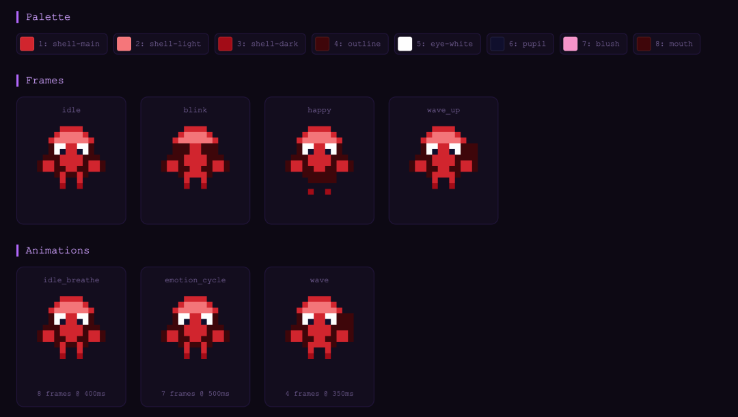Select the eye-white palette swatch
This screenshot has height=417, width=738.
(405, 44)
